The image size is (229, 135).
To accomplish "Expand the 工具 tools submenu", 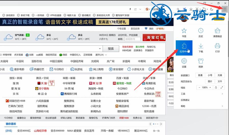I will pos(222,94).
